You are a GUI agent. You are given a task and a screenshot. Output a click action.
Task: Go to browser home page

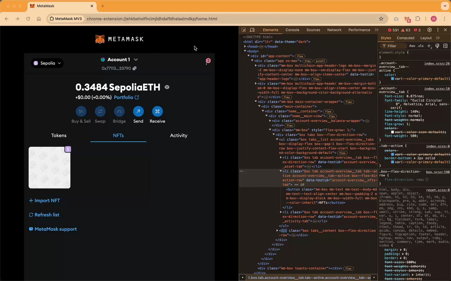pyautogui.click(x=39, y=19)
